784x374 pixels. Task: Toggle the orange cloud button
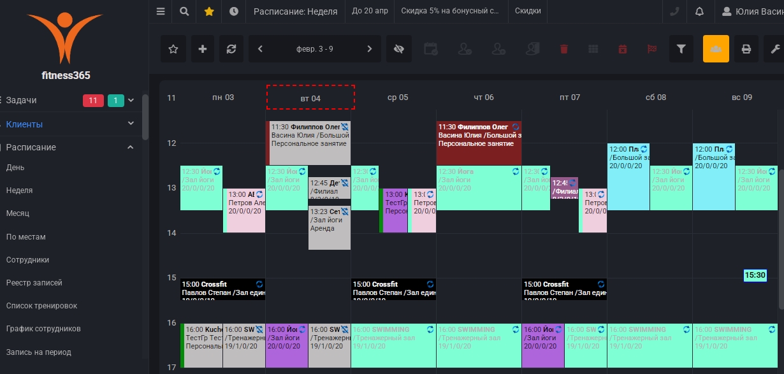click(x=716, y=49)
